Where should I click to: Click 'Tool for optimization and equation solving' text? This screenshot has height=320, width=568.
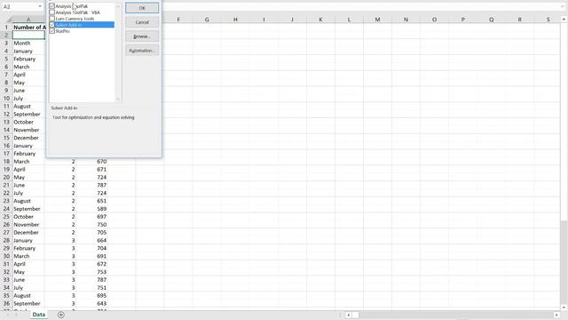coord(93,117)
